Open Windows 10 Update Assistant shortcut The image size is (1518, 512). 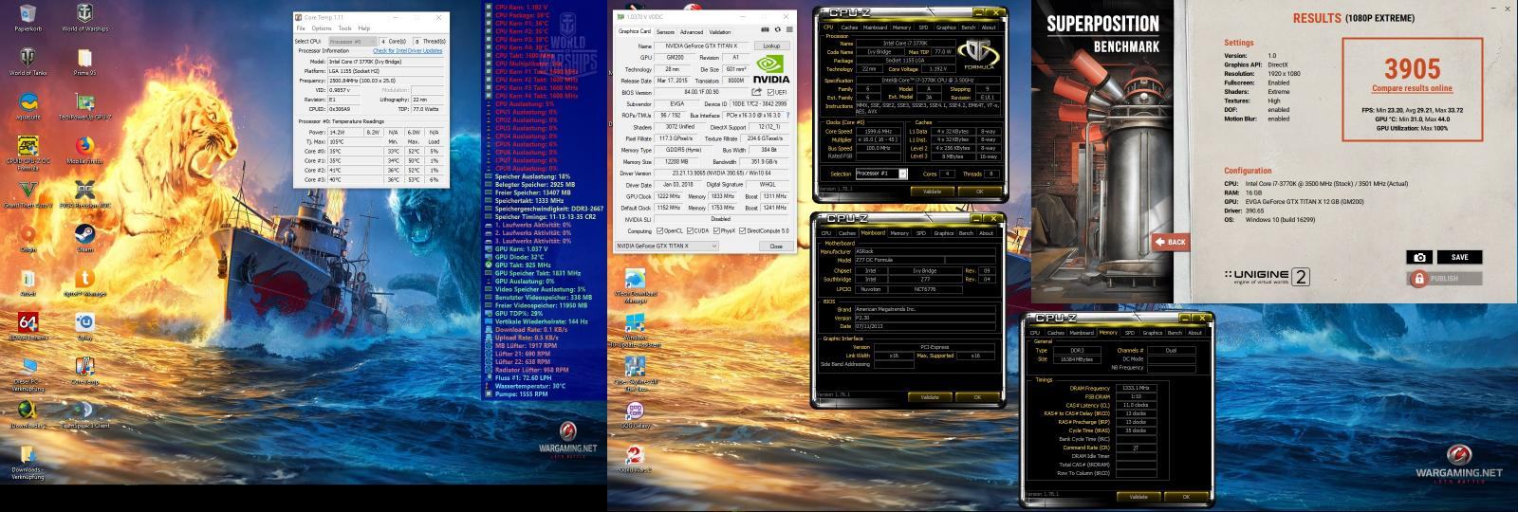point(636,331)
